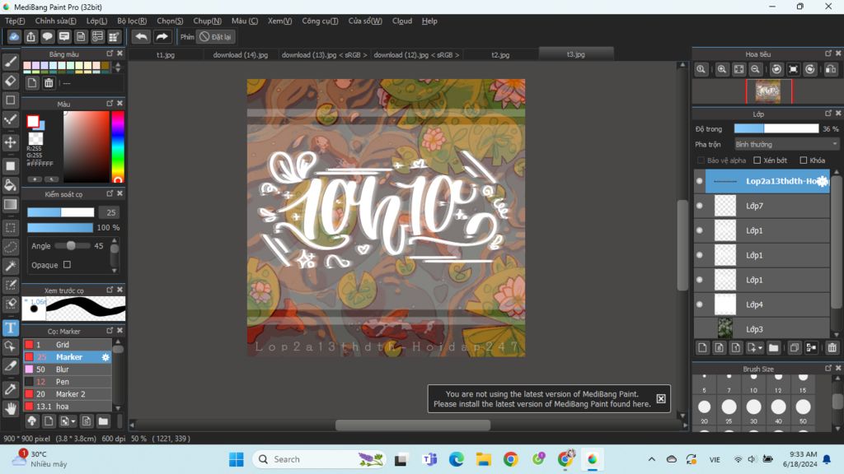
Task: Select the Blur brush in list
Action: pyautogui.click(x=68, y=369)
